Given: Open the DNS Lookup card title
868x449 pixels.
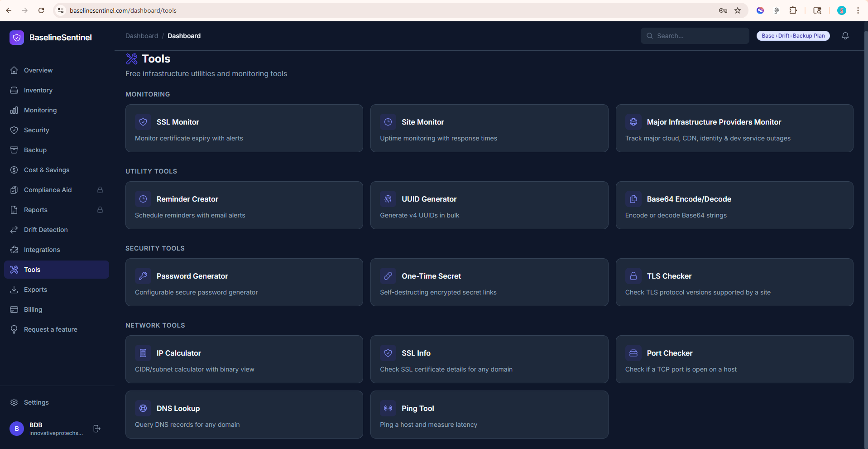Looking at the screenshot, I should click(178, 408).
